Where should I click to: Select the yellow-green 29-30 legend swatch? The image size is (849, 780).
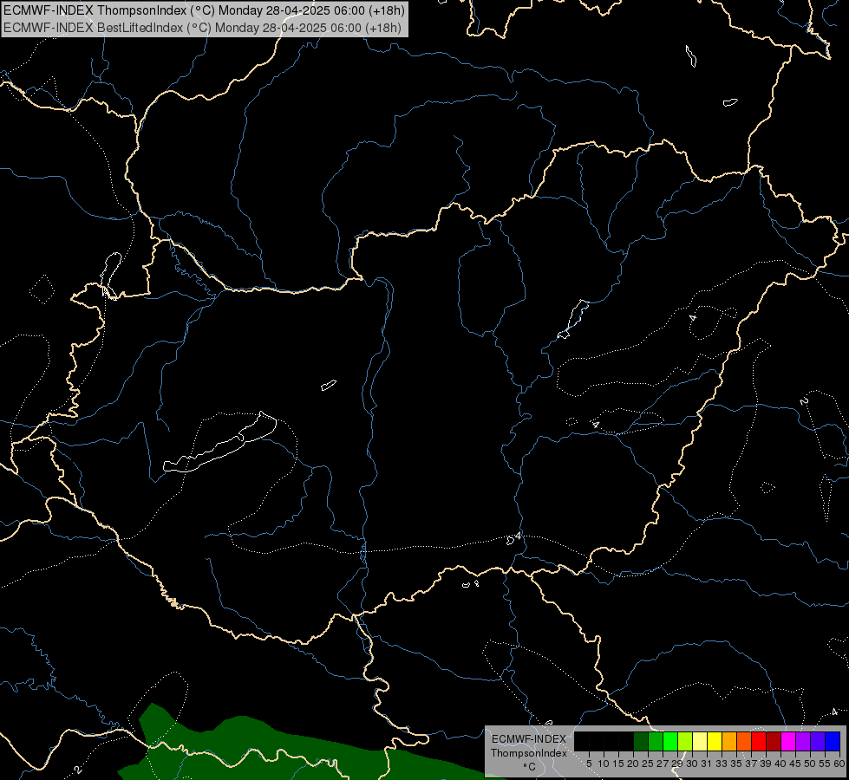(x=685, y=741)
